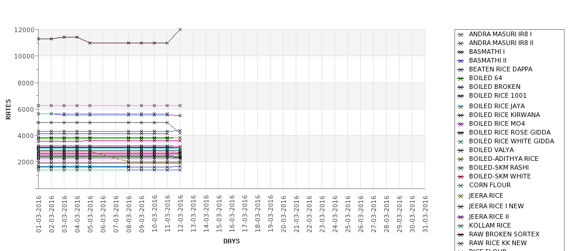Click BOILED RICE JAYA legend label
Image resolution: width=571 pixels, height=251 pixels.
point(497,106)
